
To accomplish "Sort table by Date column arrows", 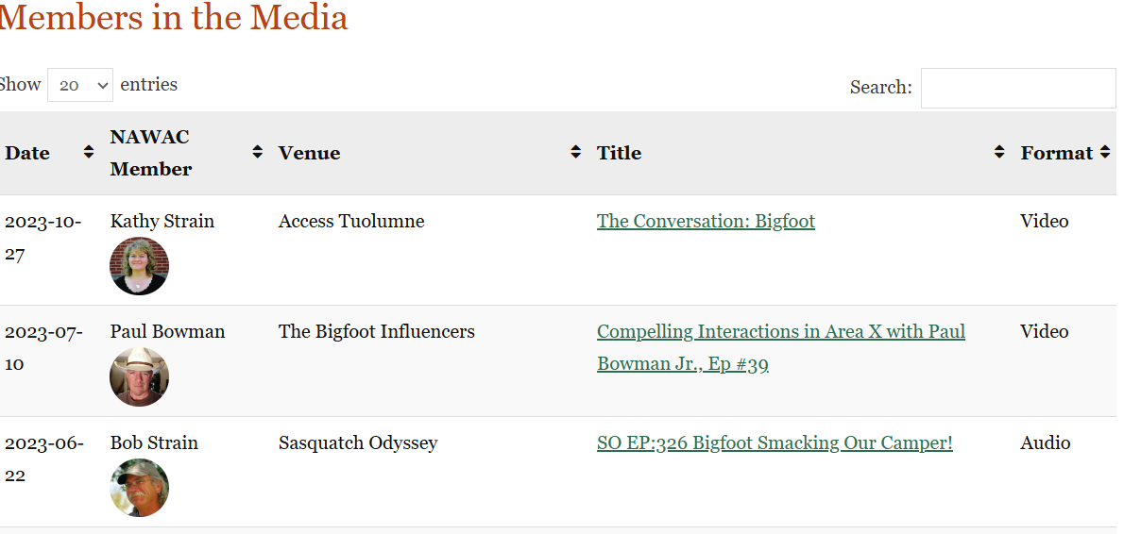I will click(89, 153).
